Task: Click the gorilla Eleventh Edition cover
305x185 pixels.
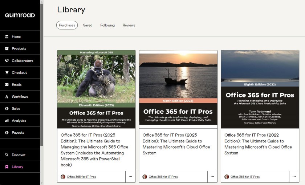Action: pyautogui.click(x=96, y=89)
